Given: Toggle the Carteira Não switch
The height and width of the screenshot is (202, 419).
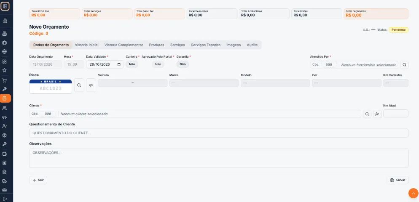Looking at the screenshot, I should pos(132,64).
